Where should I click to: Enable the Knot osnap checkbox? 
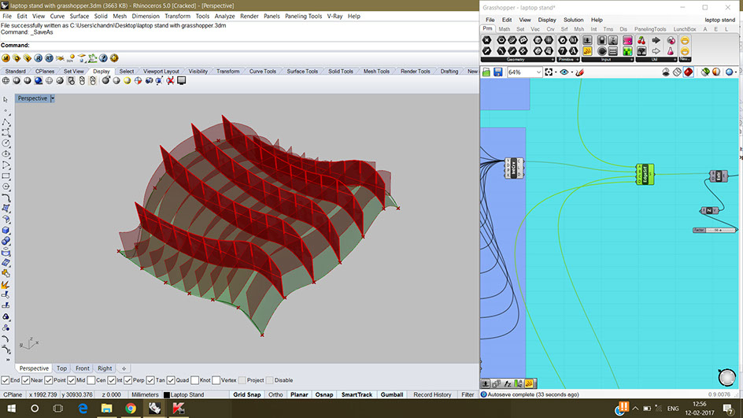pyautogui.click(x=194, y=380)
